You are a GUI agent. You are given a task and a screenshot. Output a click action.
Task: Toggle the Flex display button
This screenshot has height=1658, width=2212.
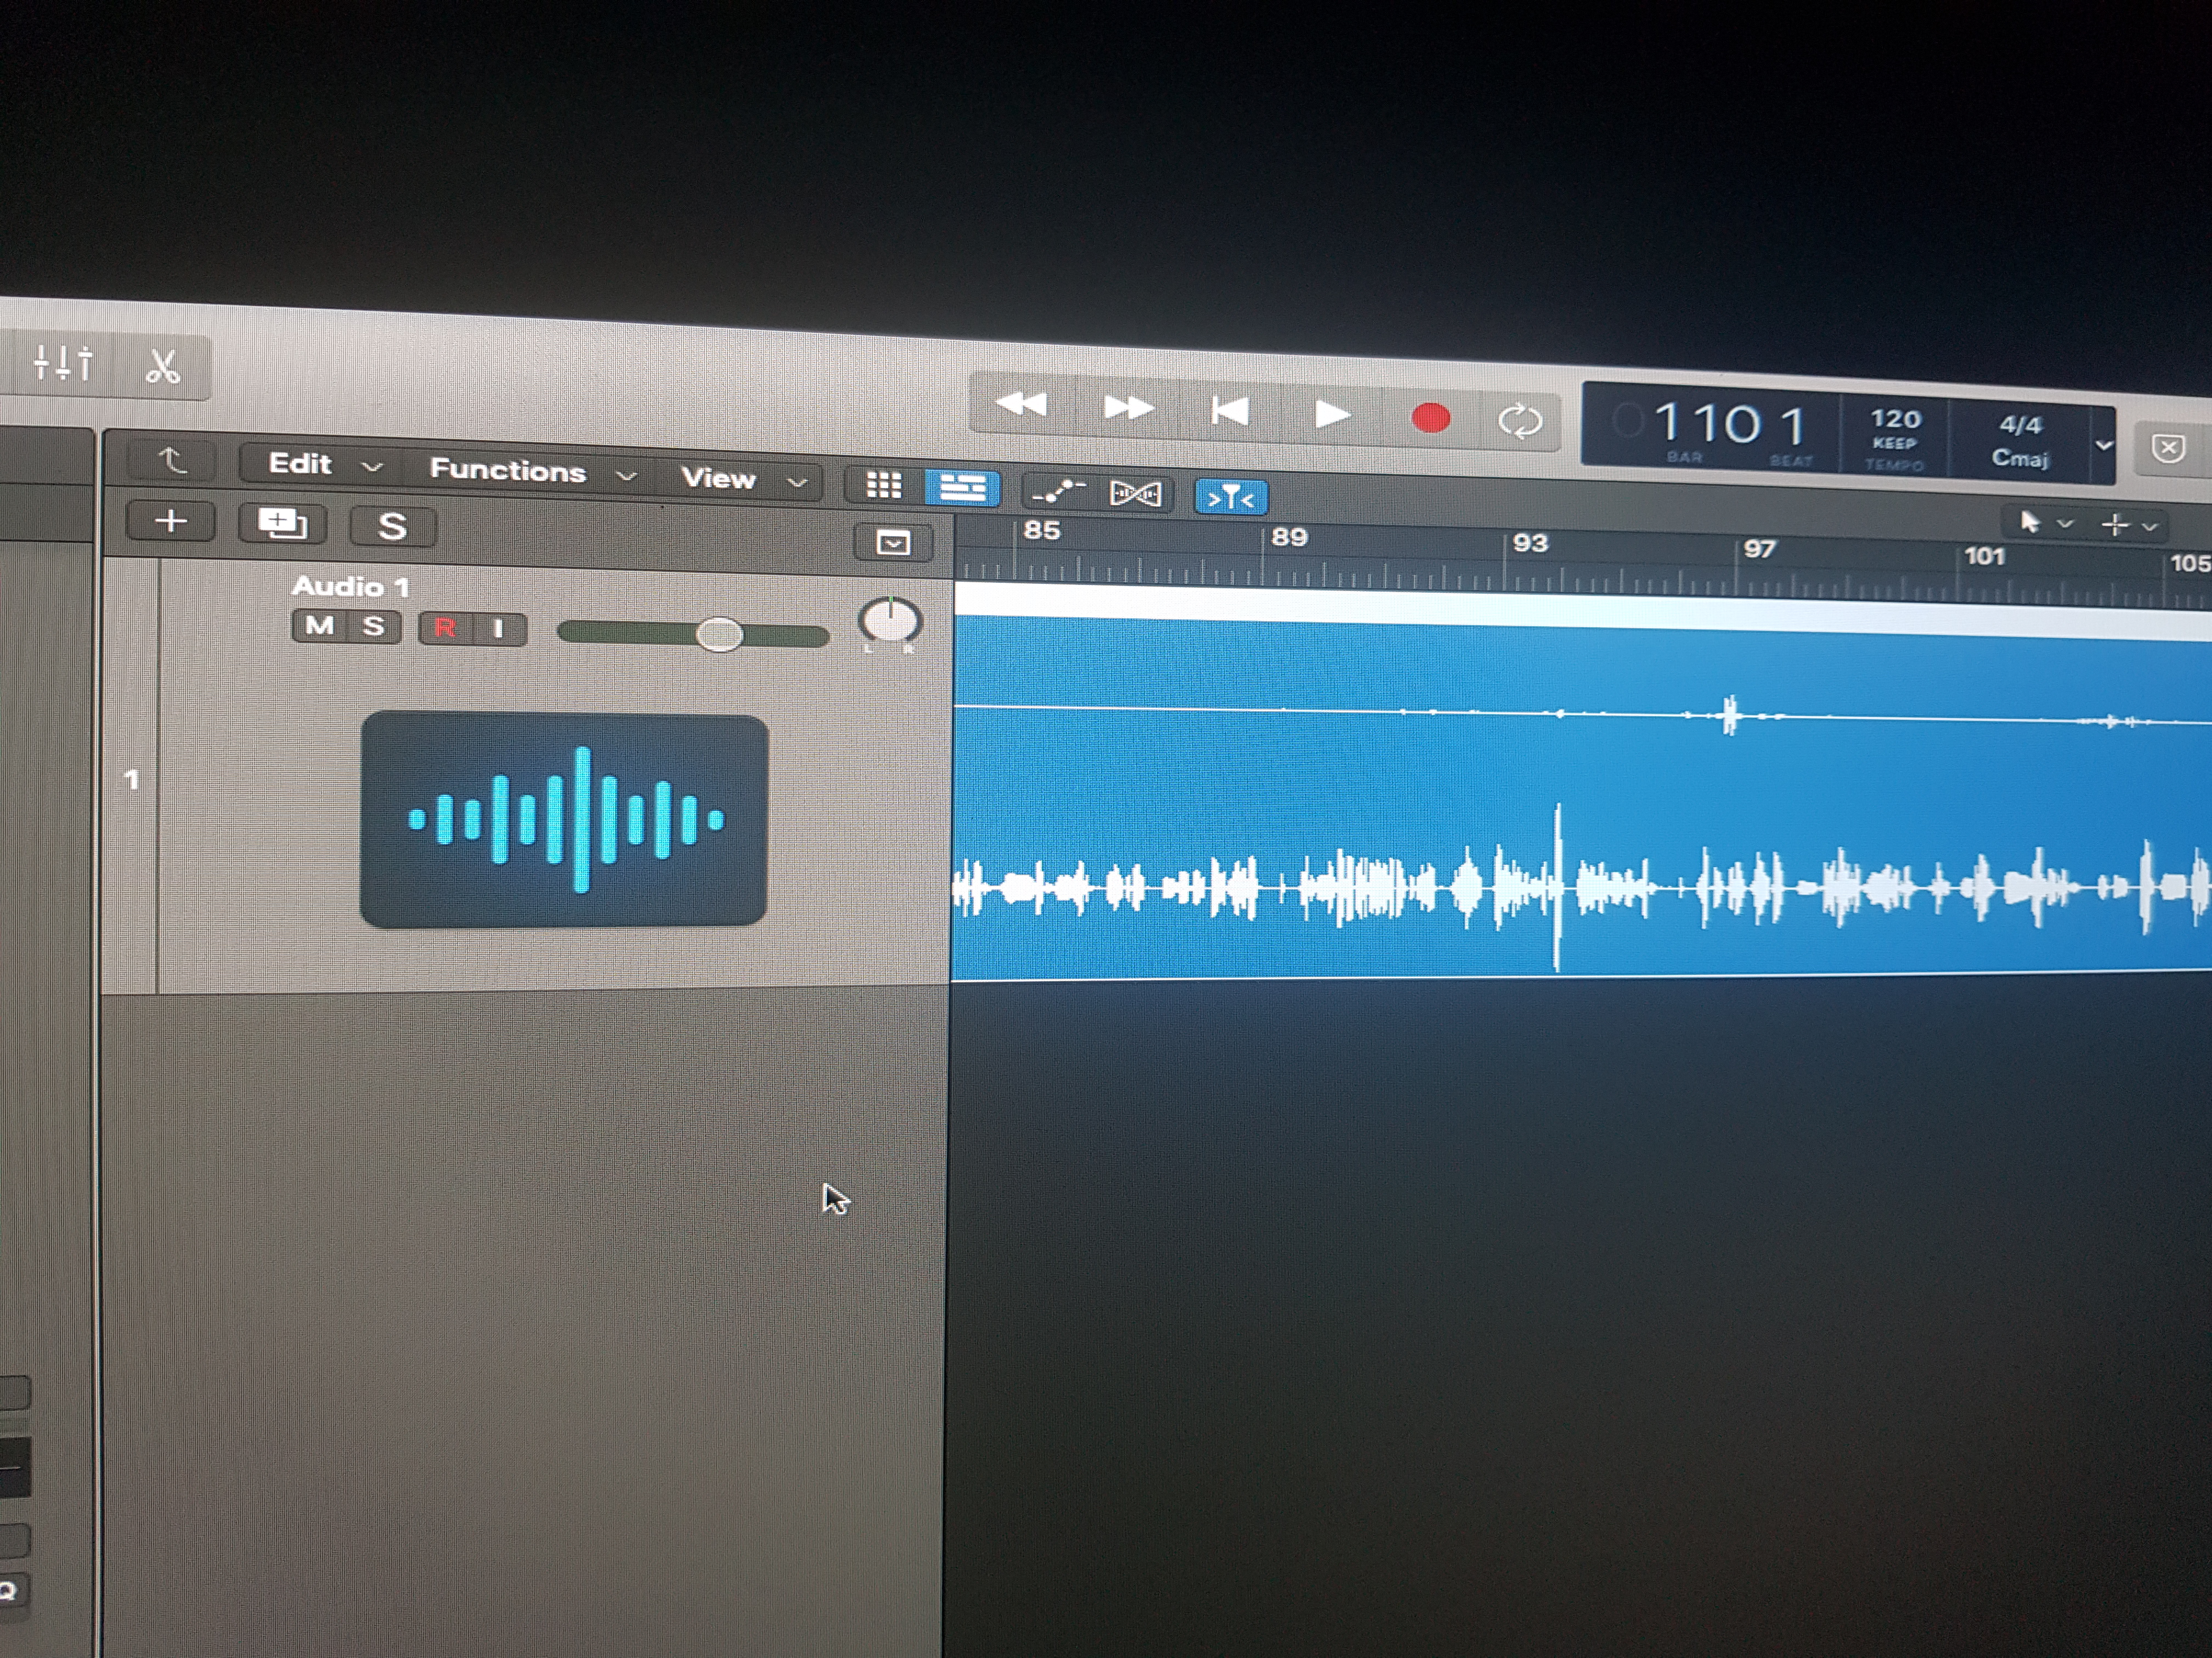point(1136,493)
